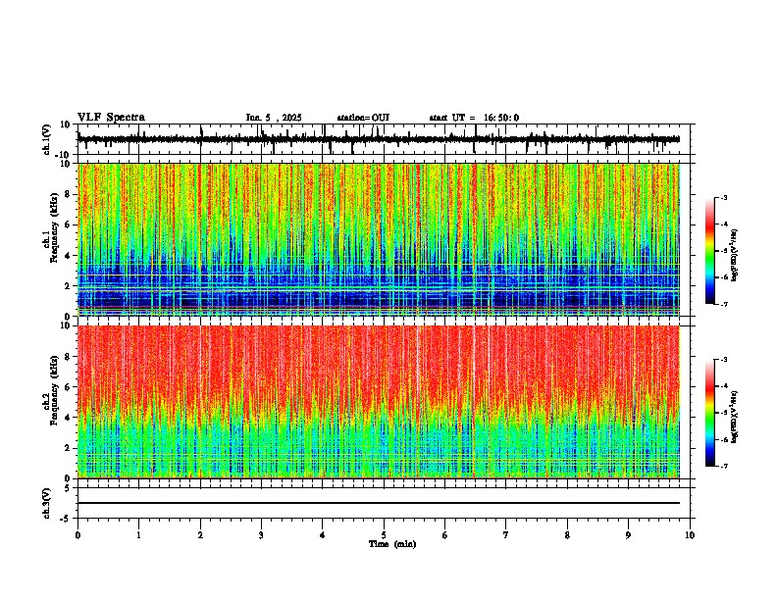Click the time axis tick label "2"
777x600 pixels.
200,535
